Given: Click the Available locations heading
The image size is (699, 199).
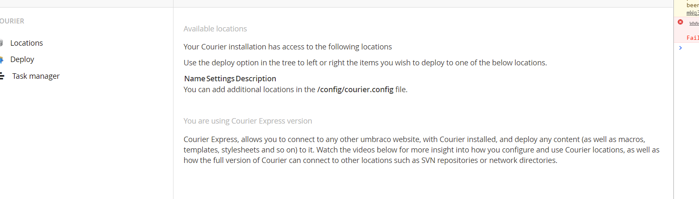Looking at the screenshot, I should [x=215, y=28].
